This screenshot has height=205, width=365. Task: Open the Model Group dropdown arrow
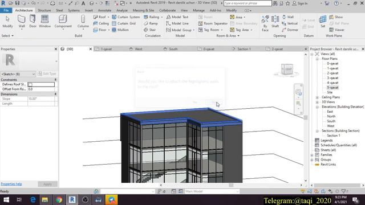pos(194,30)
